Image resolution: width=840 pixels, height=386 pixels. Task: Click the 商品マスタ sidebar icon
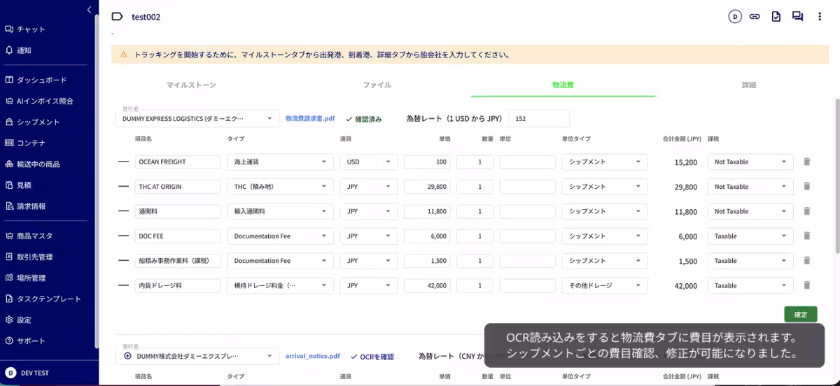pos(9,236)
